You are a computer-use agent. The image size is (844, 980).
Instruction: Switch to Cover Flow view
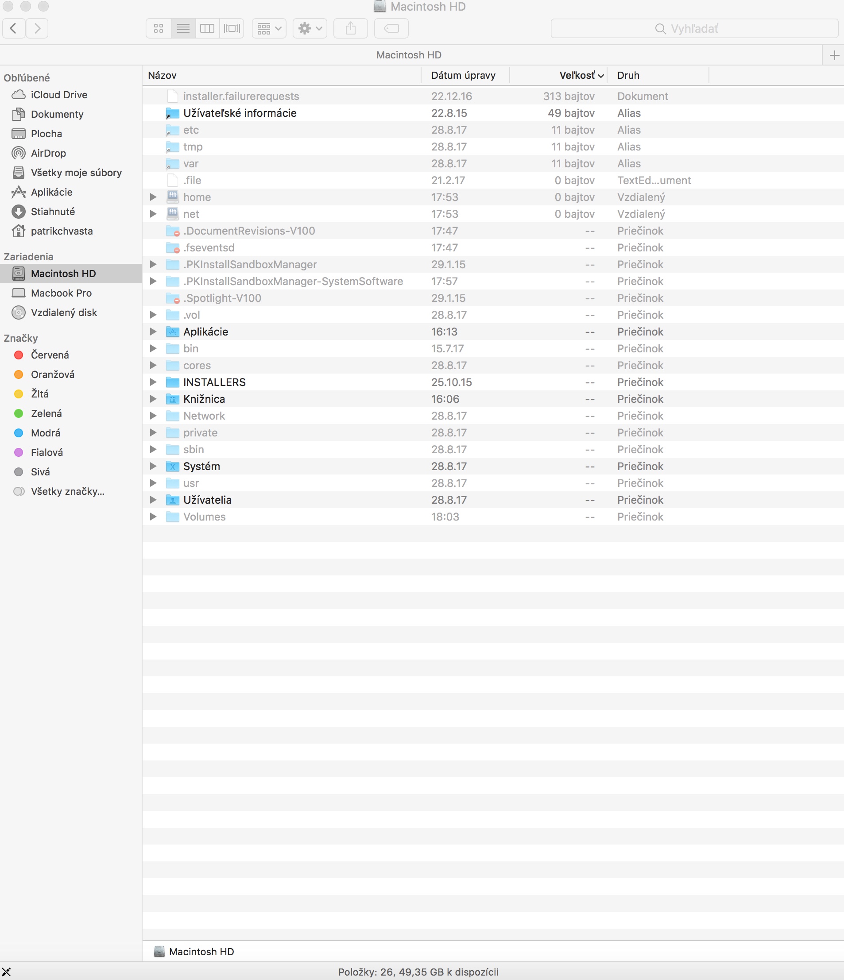click(x=232, y=28)
